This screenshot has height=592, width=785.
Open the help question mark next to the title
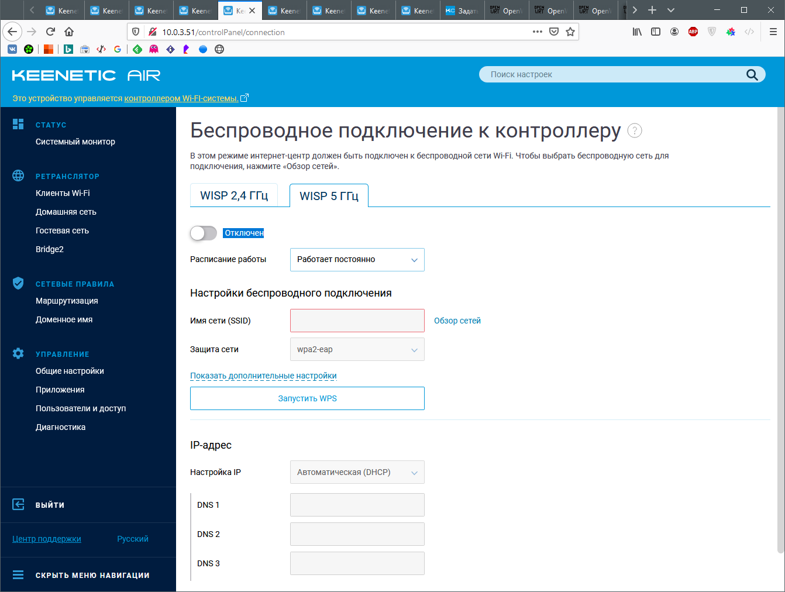pyautogui.click(x=635, y=130)
